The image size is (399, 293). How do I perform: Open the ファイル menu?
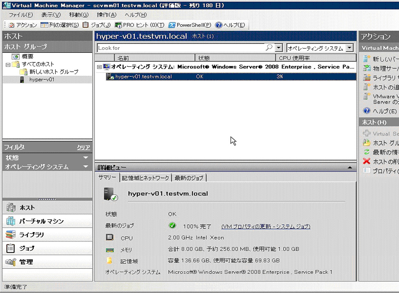pos(20,15)
